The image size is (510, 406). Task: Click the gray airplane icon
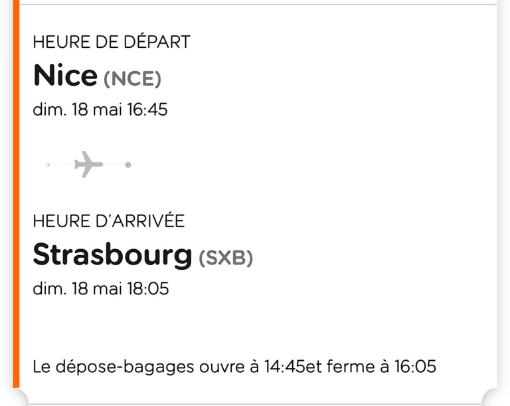pos(88,164)
